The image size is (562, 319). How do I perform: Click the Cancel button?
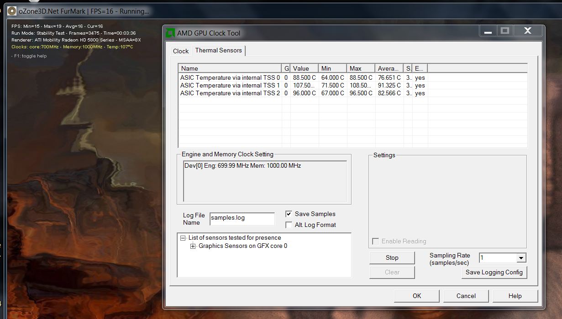[466, 296]
